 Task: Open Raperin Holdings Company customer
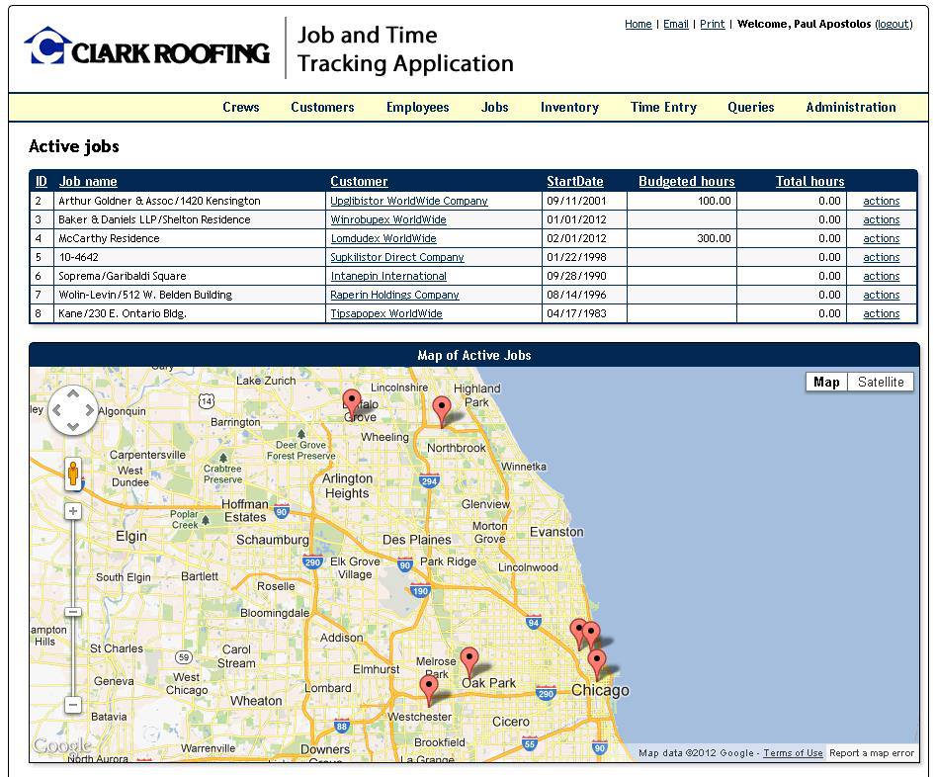(x=394, y=295)
